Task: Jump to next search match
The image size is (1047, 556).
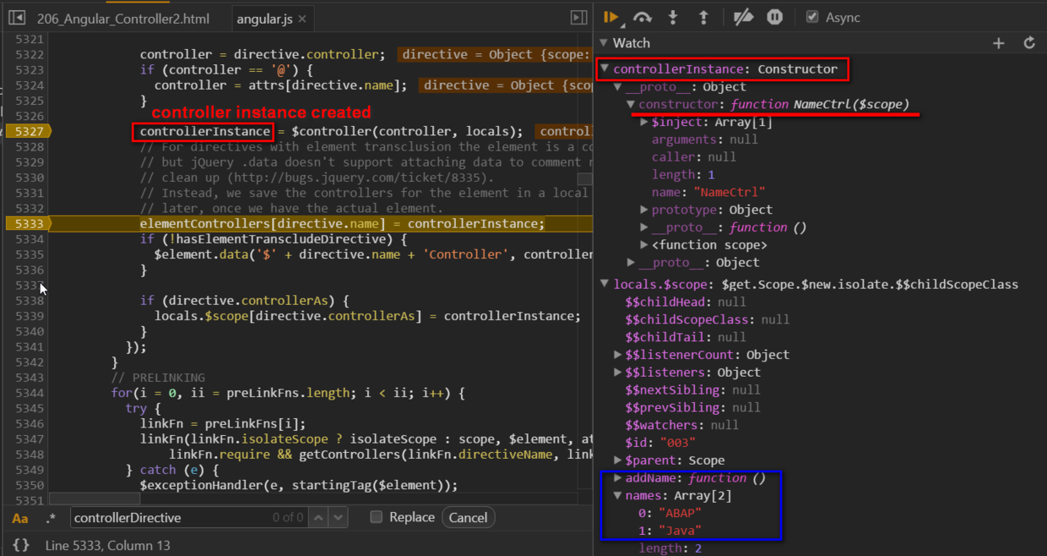Action: click(339, 517)
